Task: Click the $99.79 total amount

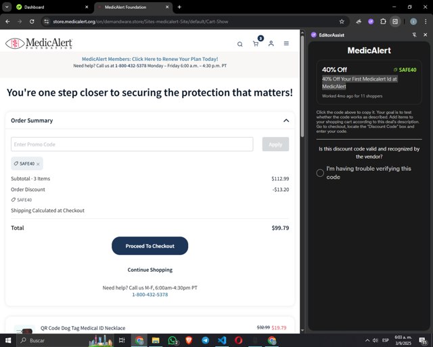Action: point(280,228)
